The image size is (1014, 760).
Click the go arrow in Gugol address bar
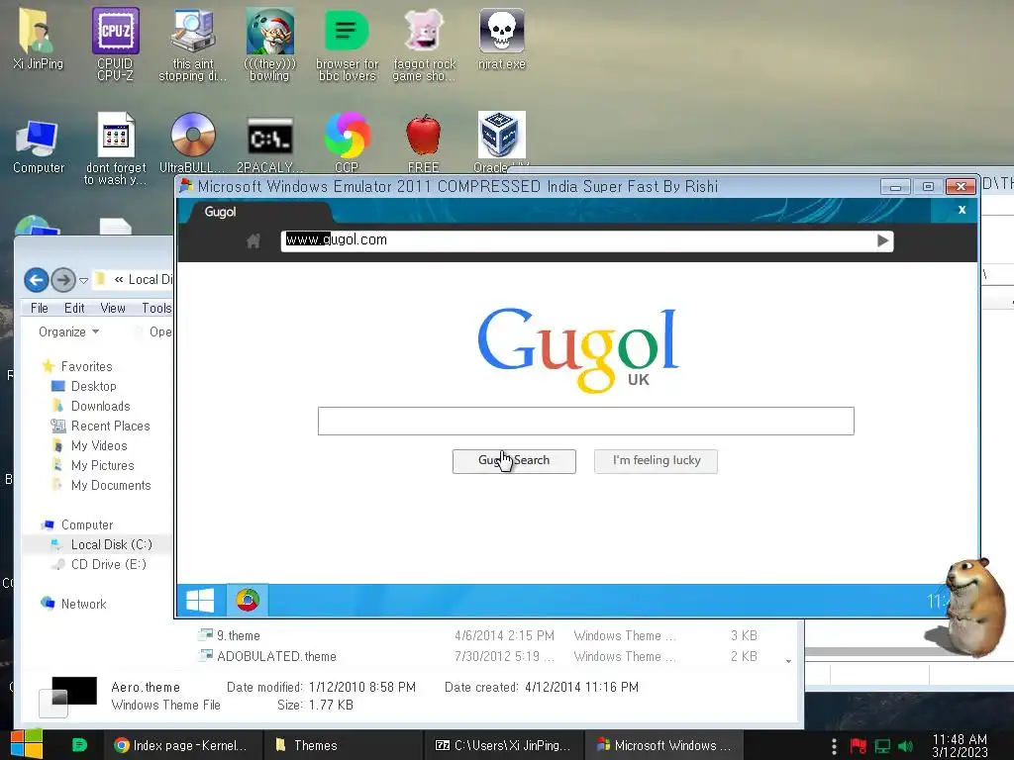click(882, 241)
